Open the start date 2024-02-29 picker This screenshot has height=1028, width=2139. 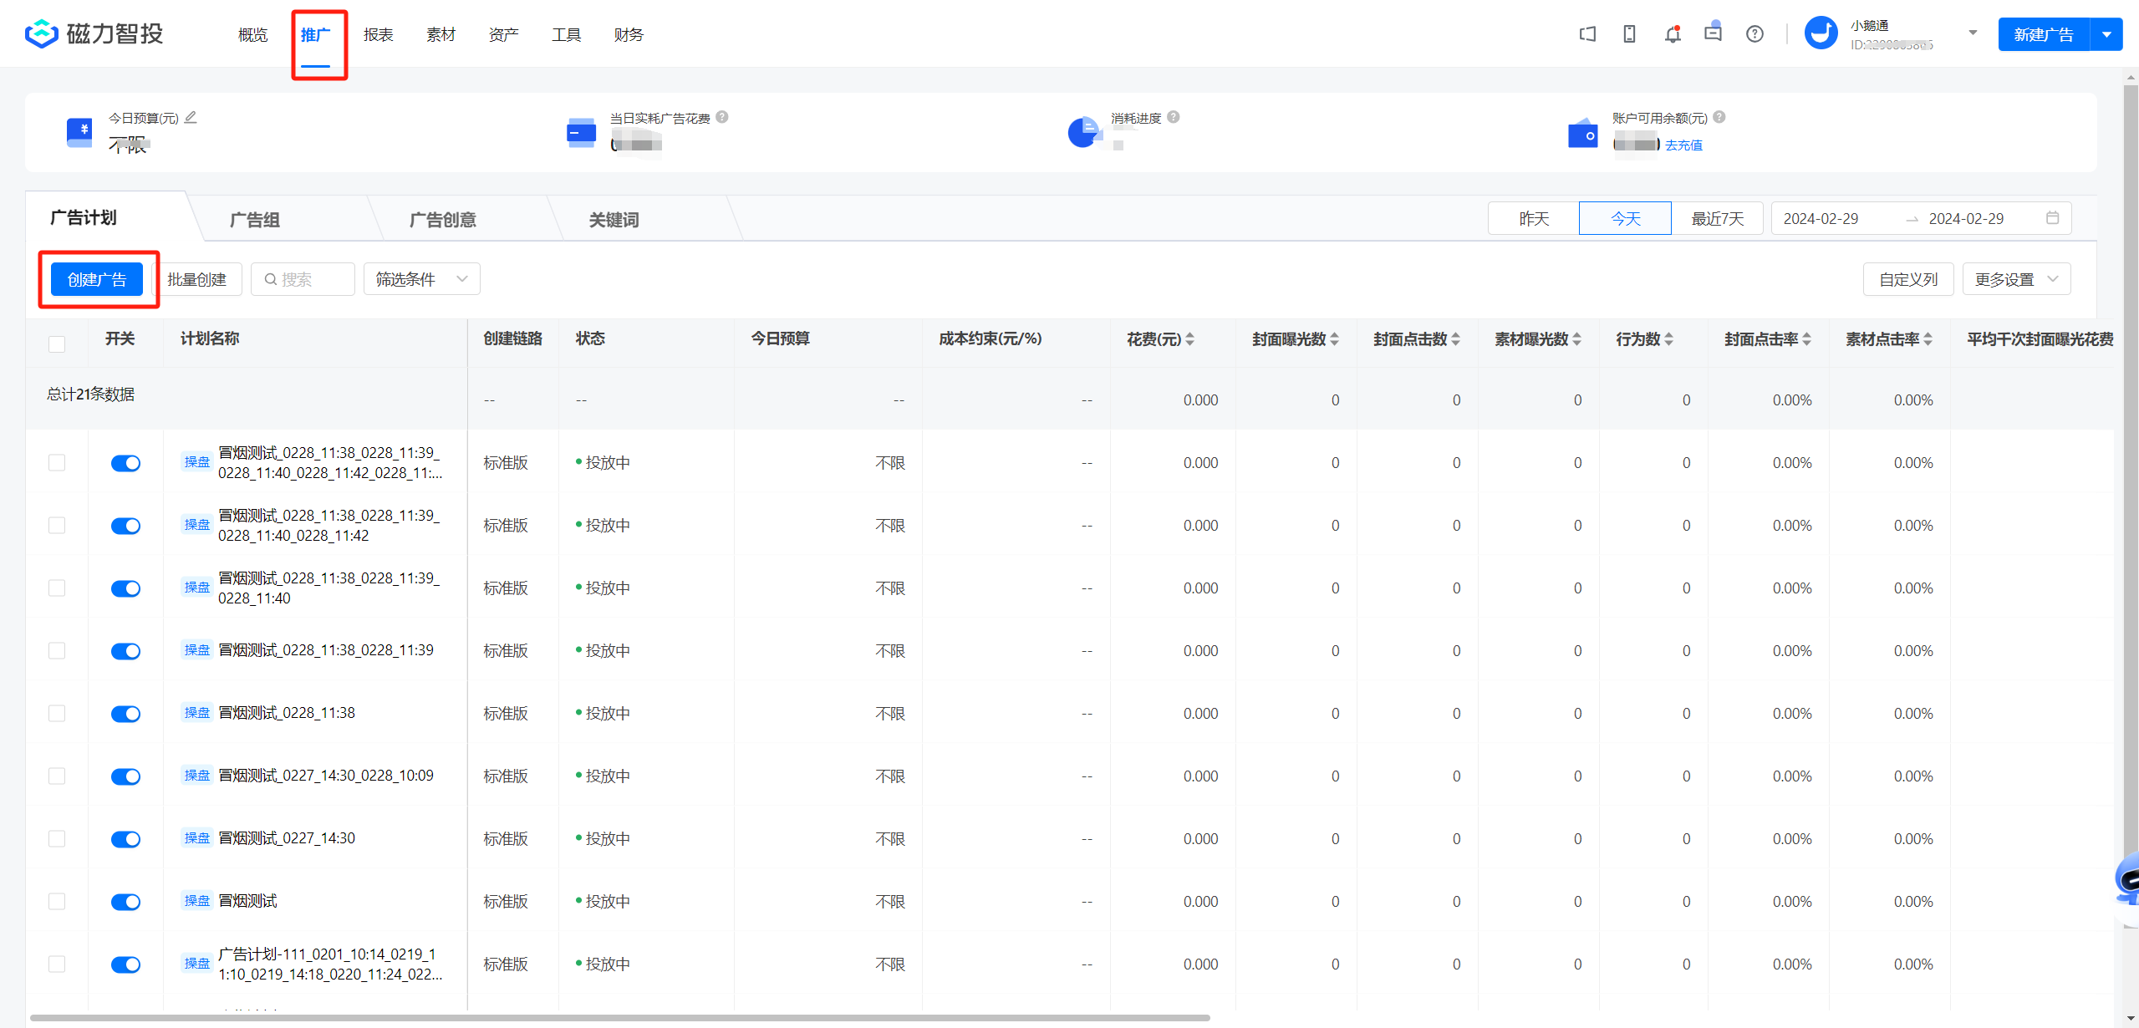pyautogui.click(x=1821, y=218)
